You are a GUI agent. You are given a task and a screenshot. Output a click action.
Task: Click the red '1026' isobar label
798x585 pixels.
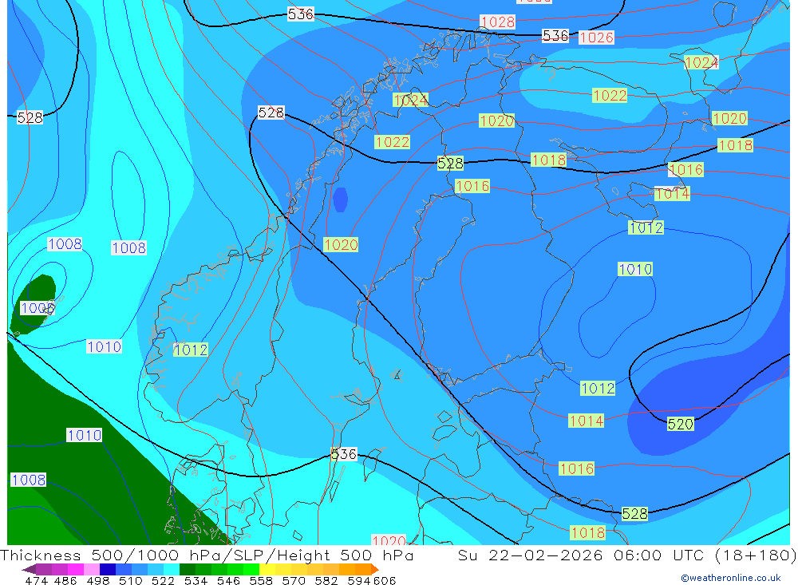596,38
